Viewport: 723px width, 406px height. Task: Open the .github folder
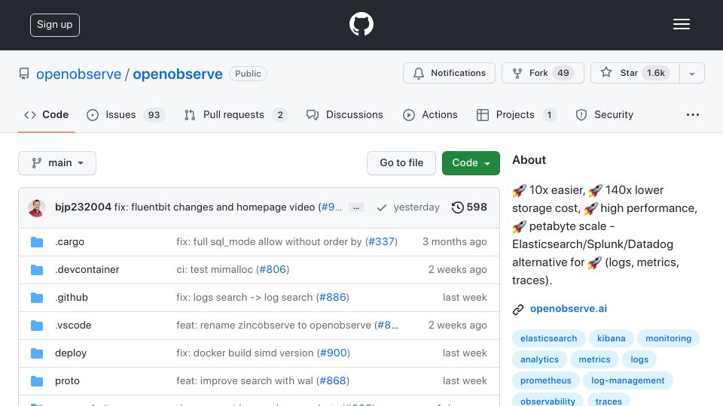coord(72,298)
